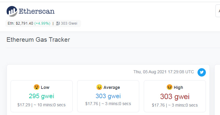This screenshot has width=220, height=115.
Task: Click the Etherscan wordmark text
Action: click(x=37, y=11)
